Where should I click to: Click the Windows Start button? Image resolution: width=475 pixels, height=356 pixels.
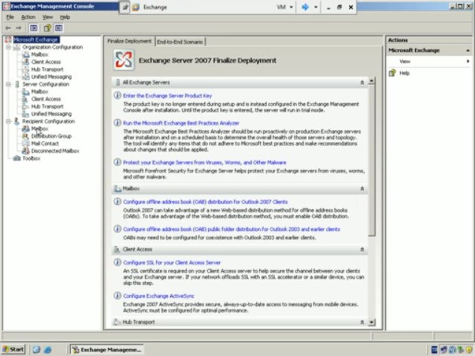pyautogui.click(x=13, y=350)
